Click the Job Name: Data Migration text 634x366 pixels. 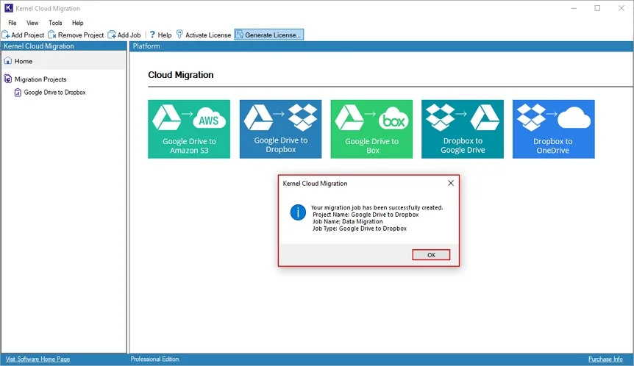(x=347, y=221)
